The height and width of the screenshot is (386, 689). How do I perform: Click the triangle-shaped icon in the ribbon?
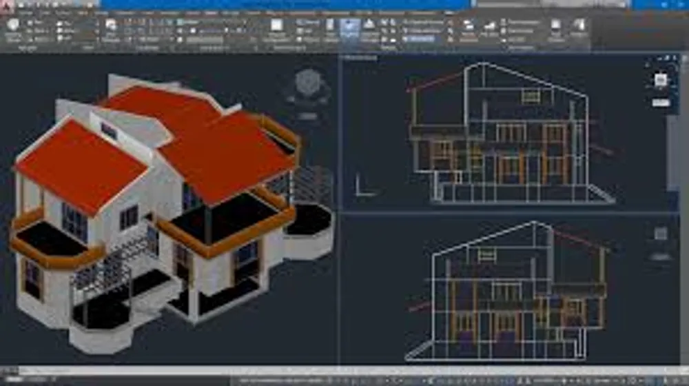370,25
